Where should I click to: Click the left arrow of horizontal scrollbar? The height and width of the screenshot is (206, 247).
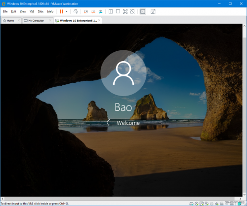pos(2,199)
